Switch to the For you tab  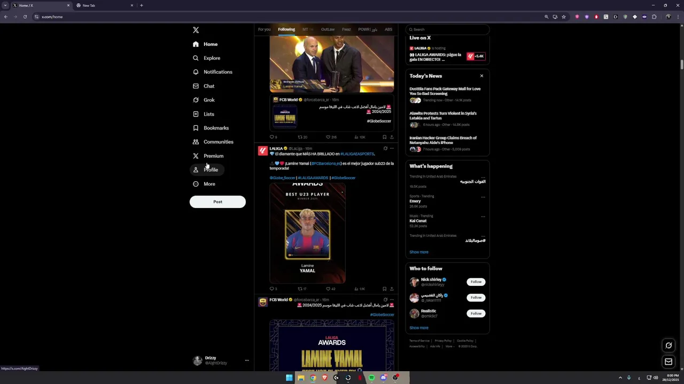tap(264, 29)
